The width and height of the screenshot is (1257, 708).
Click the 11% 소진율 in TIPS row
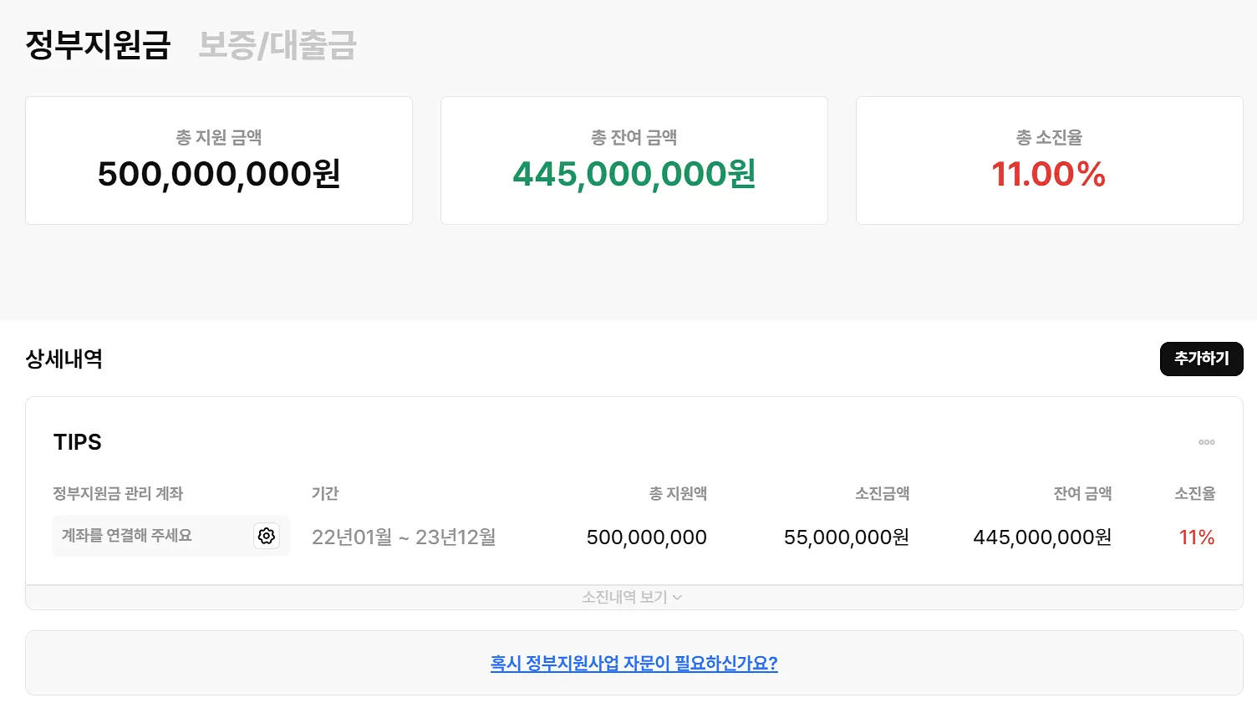(x=1197, y=537)
